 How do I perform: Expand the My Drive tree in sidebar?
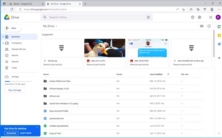pos(3,37)
